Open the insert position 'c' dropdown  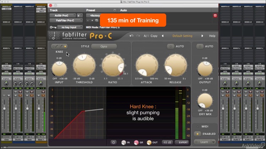coord(79,16)
